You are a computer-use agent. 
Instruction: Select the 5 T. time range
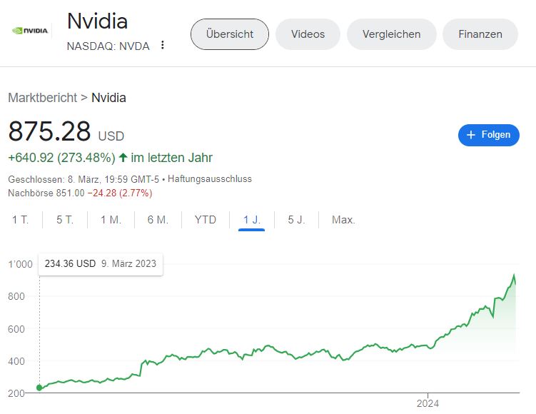tap(65, 219)
